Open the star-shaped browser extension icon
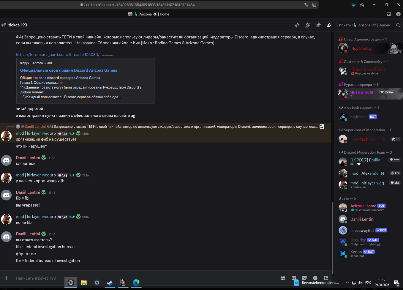 (362, 5)
